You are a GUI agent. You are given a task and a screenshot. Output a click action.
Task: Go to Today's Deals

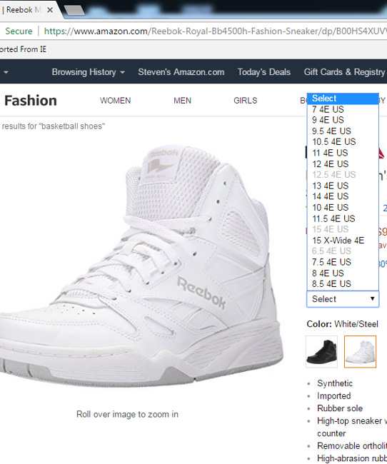[263, 72]
